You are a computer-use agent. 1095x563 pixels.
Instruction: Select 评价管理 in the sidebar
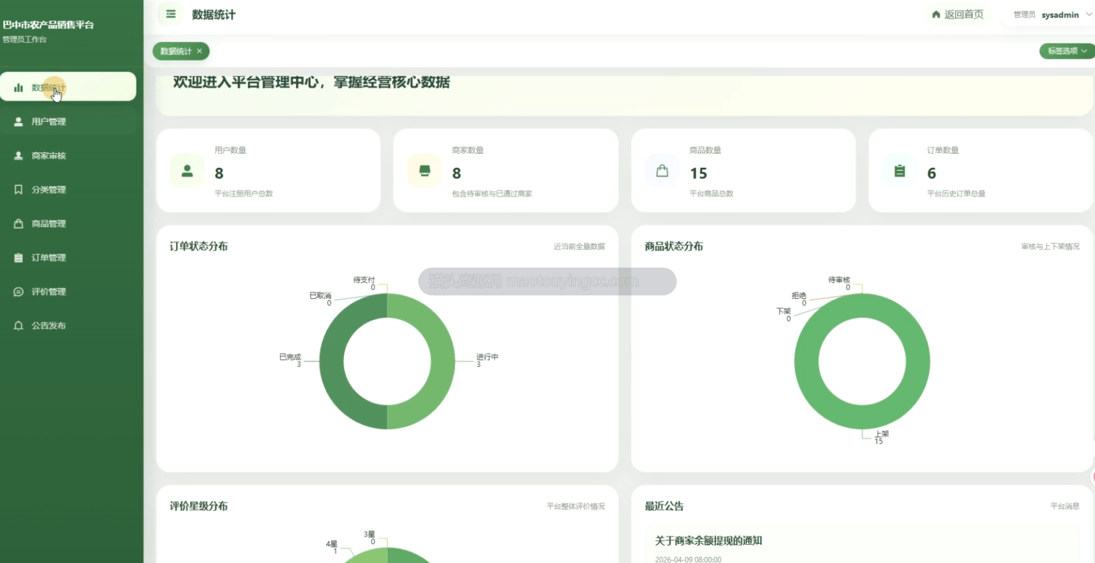point(68,292)
